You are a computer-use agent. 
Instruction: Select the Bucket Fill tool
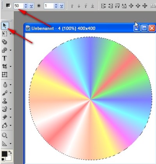tap(4, 125)
